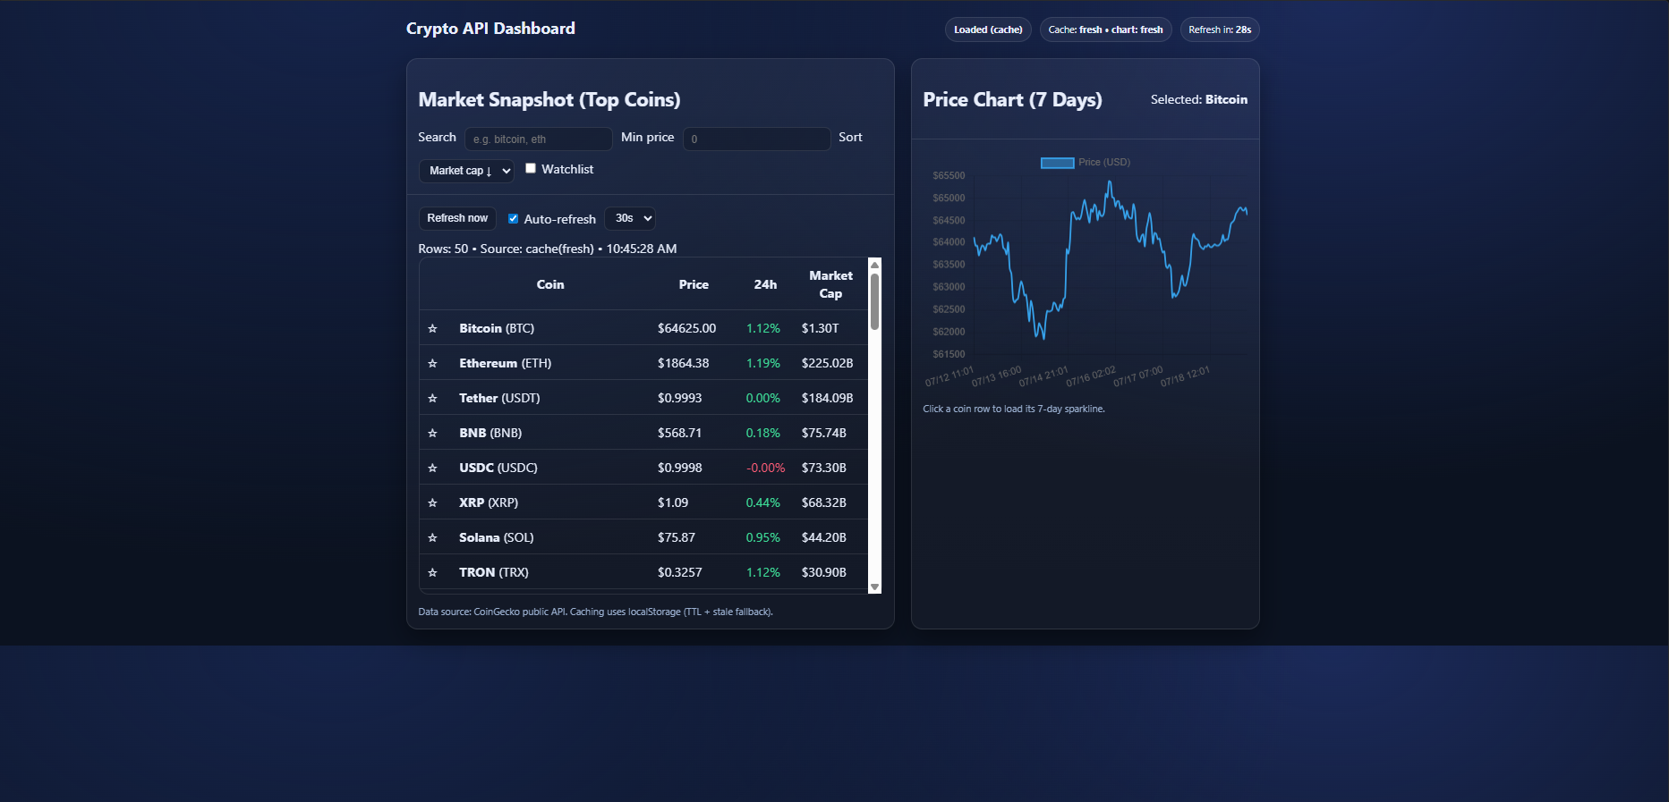Select the Tether (USDT) row
This screenshot has width=1669, height=802.
643,398
